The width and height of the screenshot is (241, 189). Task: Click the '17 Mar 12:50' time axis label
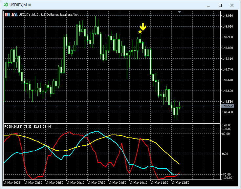coord(180,183)
